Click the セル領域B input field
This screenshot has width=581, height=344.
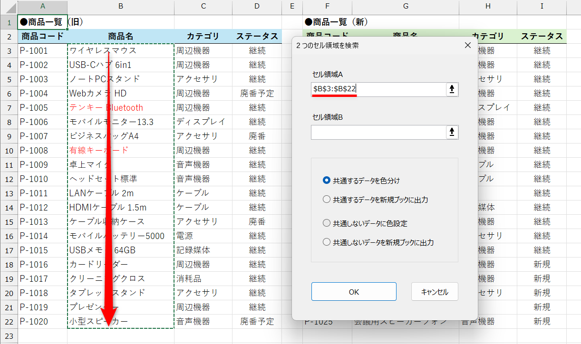(x=378, y=132)
